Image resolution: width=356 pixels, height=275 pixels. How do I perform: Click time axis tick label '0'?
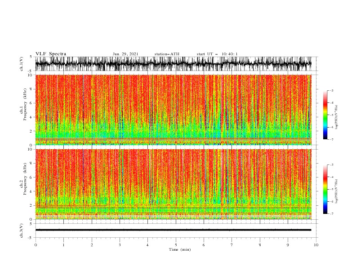point(36,245)
